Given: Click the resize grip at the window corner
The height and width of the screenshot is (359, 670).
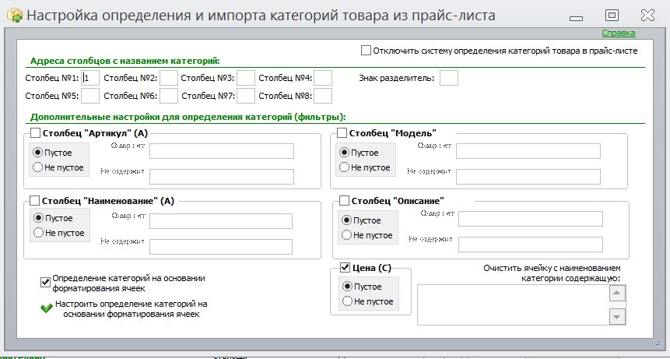Looking at the screenshot, I should (x=658, y=343).
